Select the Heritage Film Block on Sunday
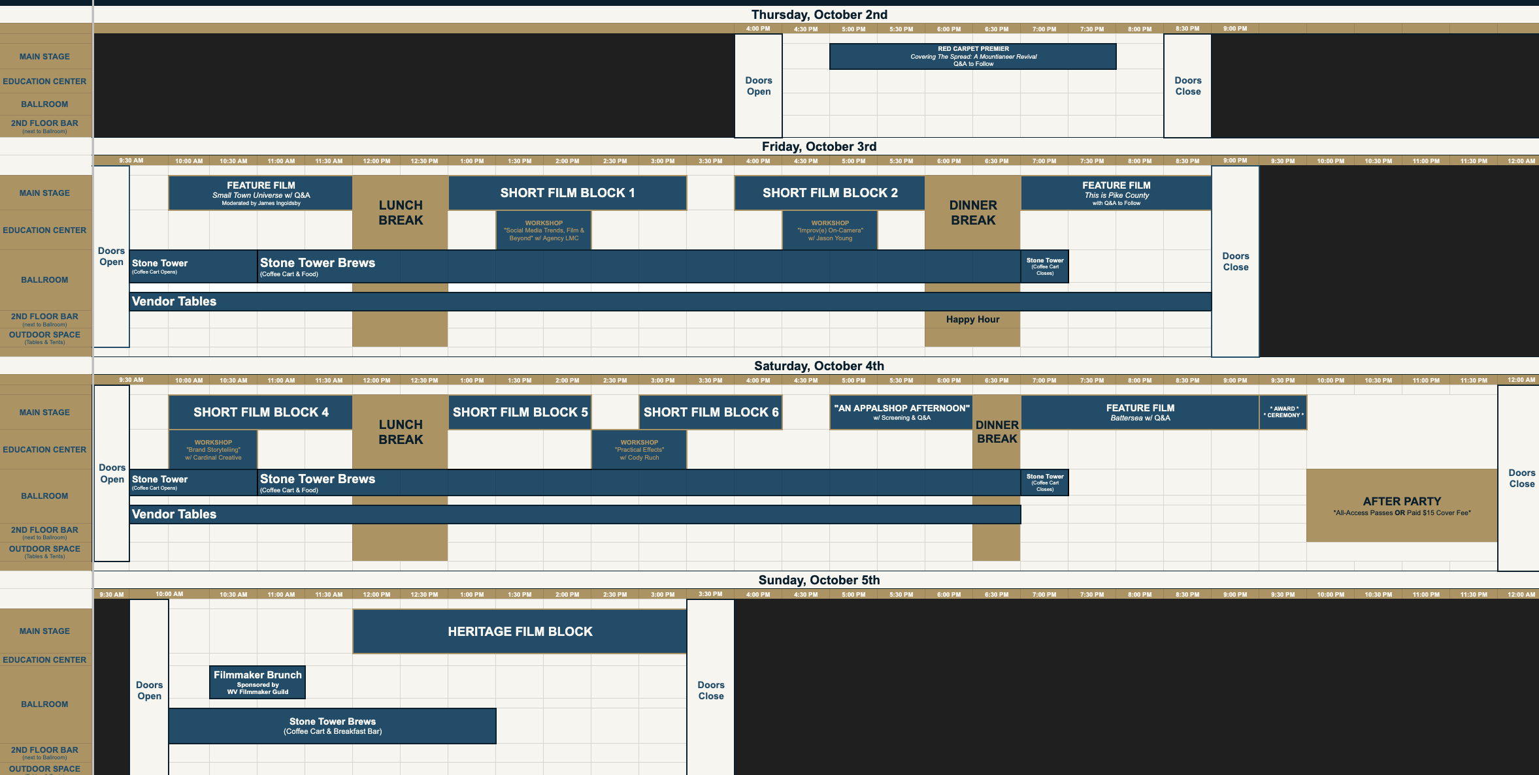Image resolution: width=1539 pixels, height=775 pixels. (520, 631)
